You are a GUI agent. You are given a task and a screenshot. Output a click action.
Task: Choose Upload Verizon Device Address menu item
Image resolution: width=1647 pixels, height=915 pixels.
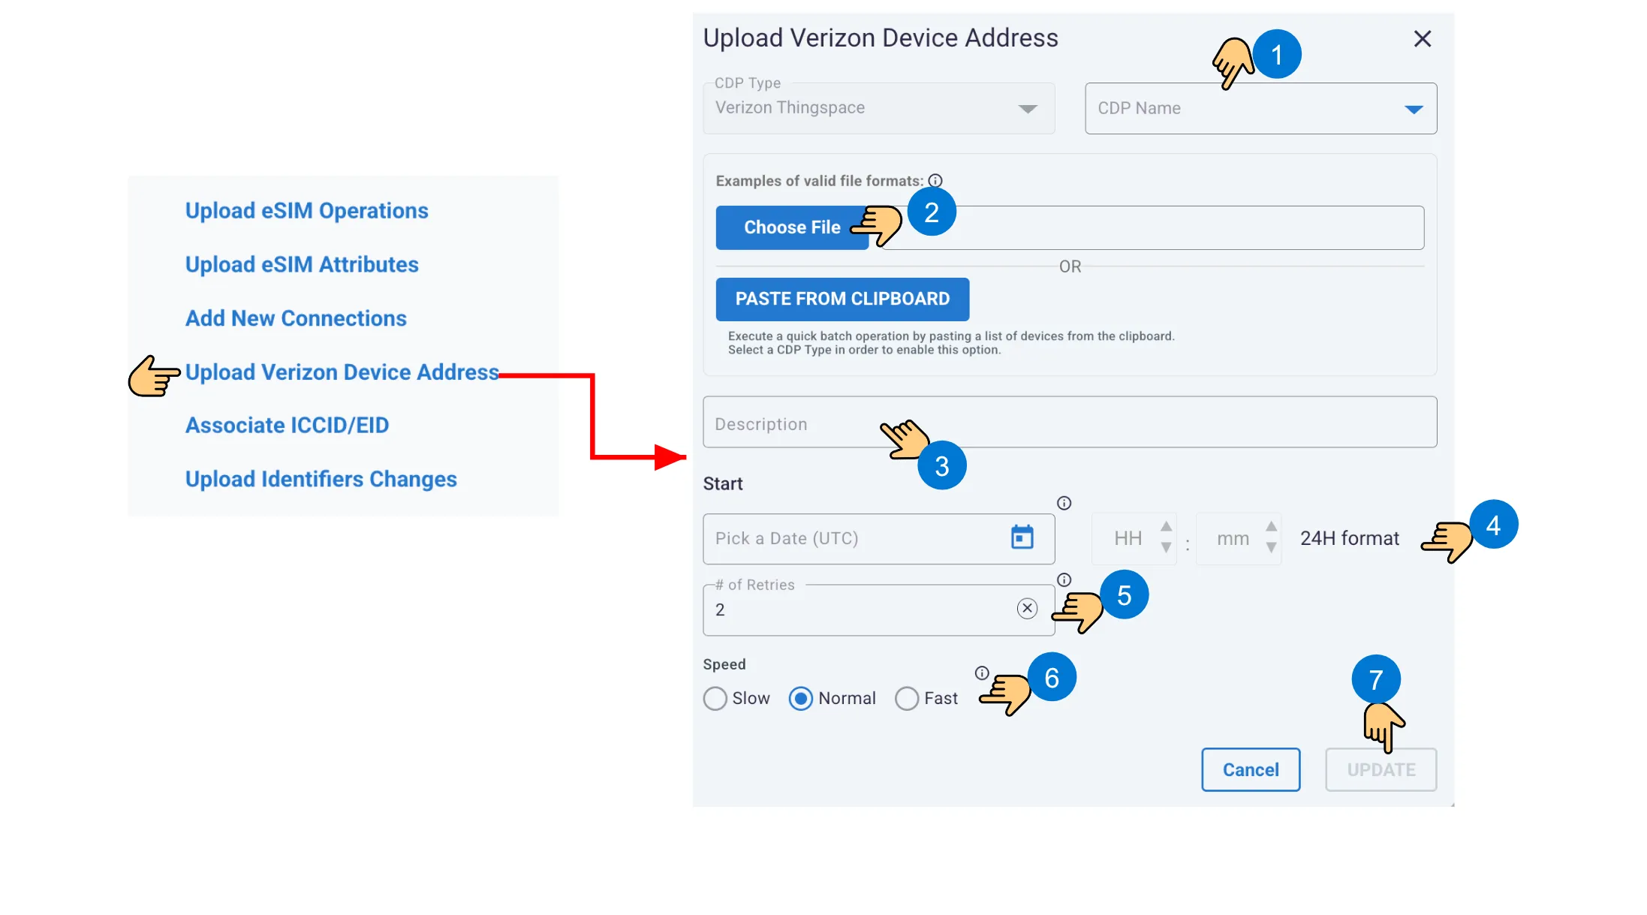[x=342, y=372]
